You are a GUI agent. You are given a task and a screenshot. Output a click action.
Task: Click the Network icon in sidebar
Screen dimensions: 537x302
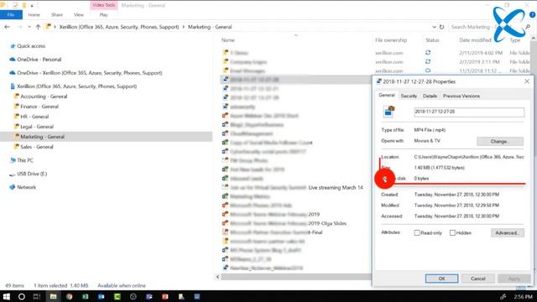point(13,187)
